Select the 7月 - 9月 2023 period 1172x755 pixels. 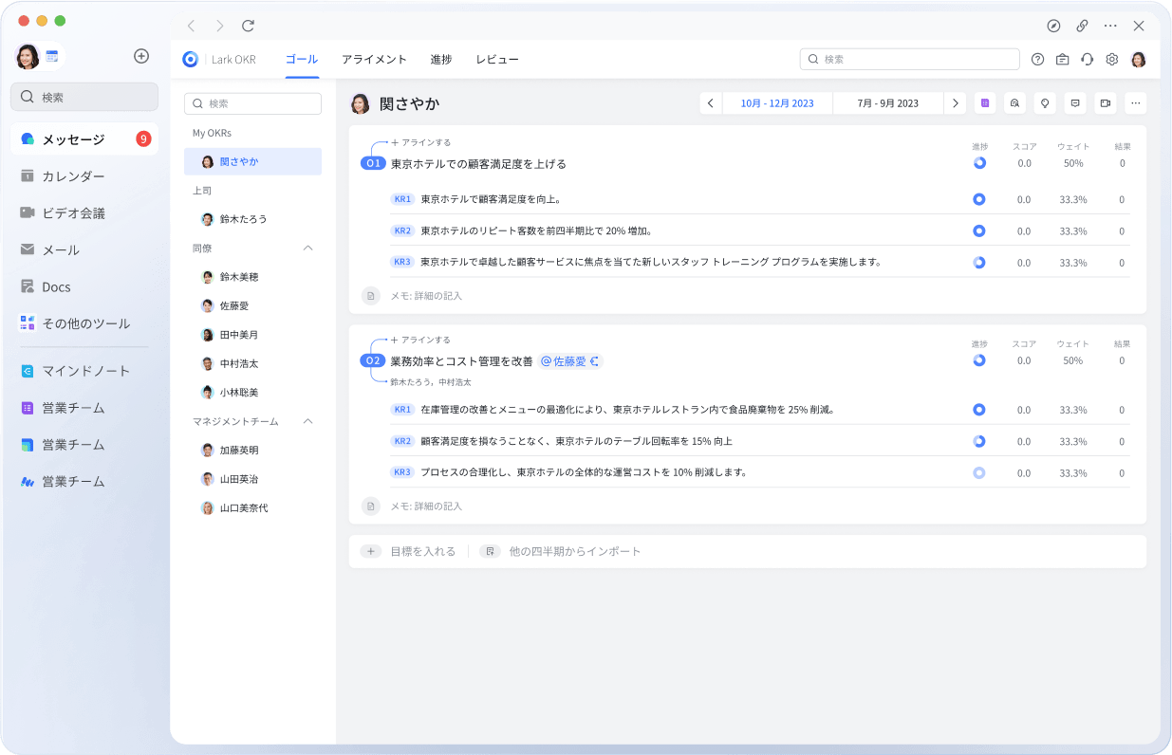coord(887,103)
